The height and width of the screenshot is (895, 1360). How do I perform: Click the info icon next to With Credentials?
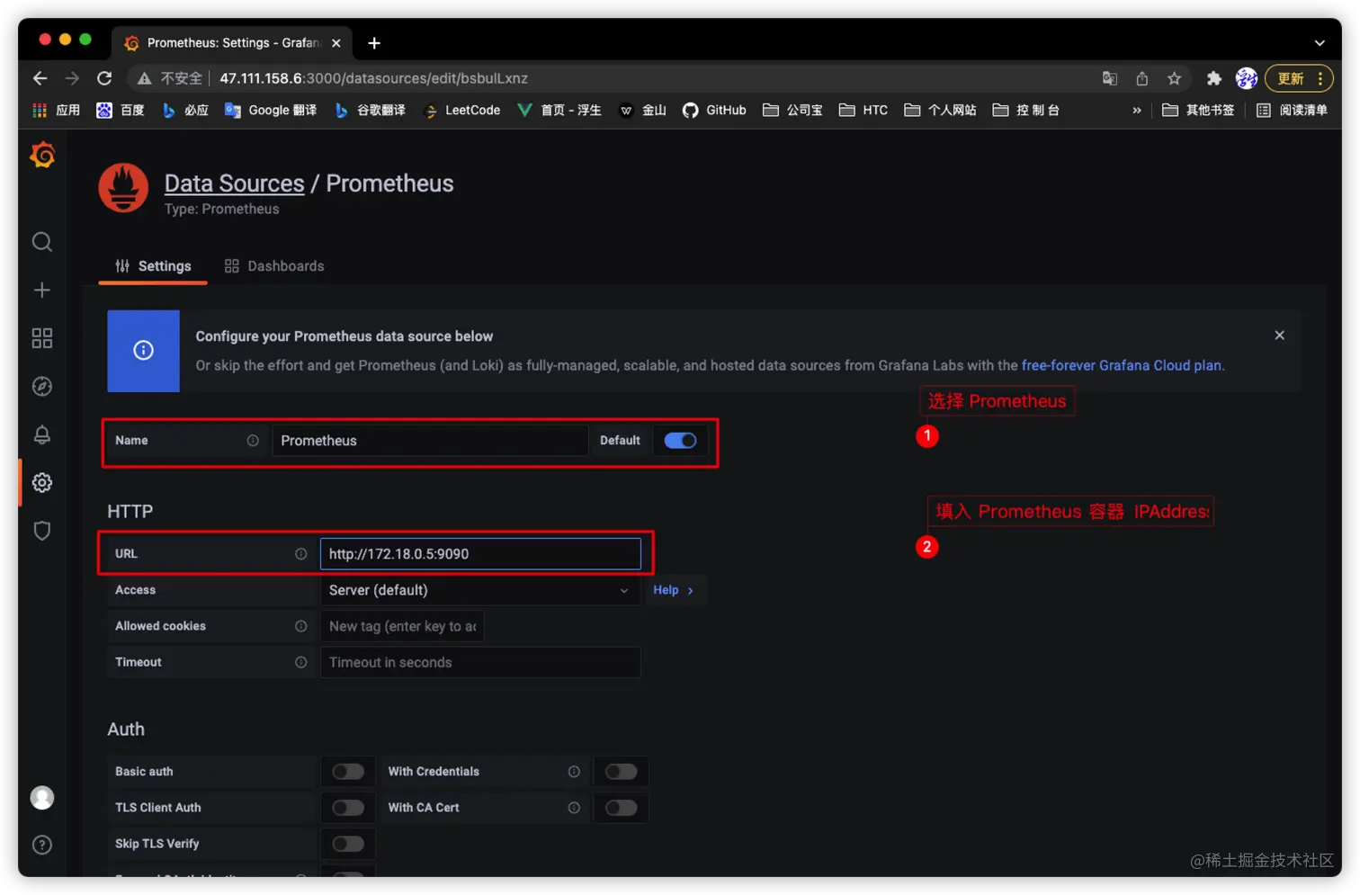tap(574, 772)
